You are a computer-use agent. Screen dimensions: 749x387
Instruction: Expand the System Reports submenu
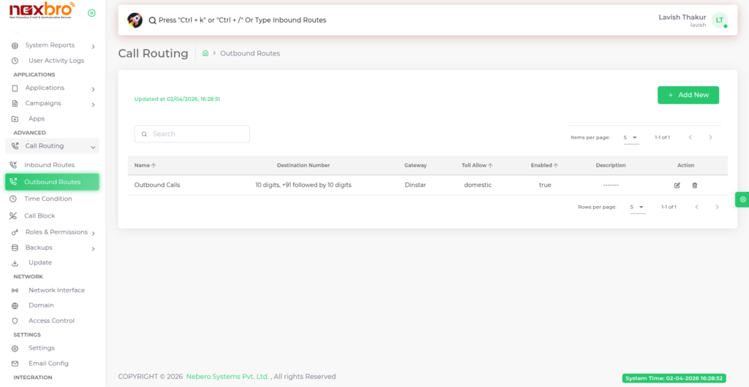point(93,46)
